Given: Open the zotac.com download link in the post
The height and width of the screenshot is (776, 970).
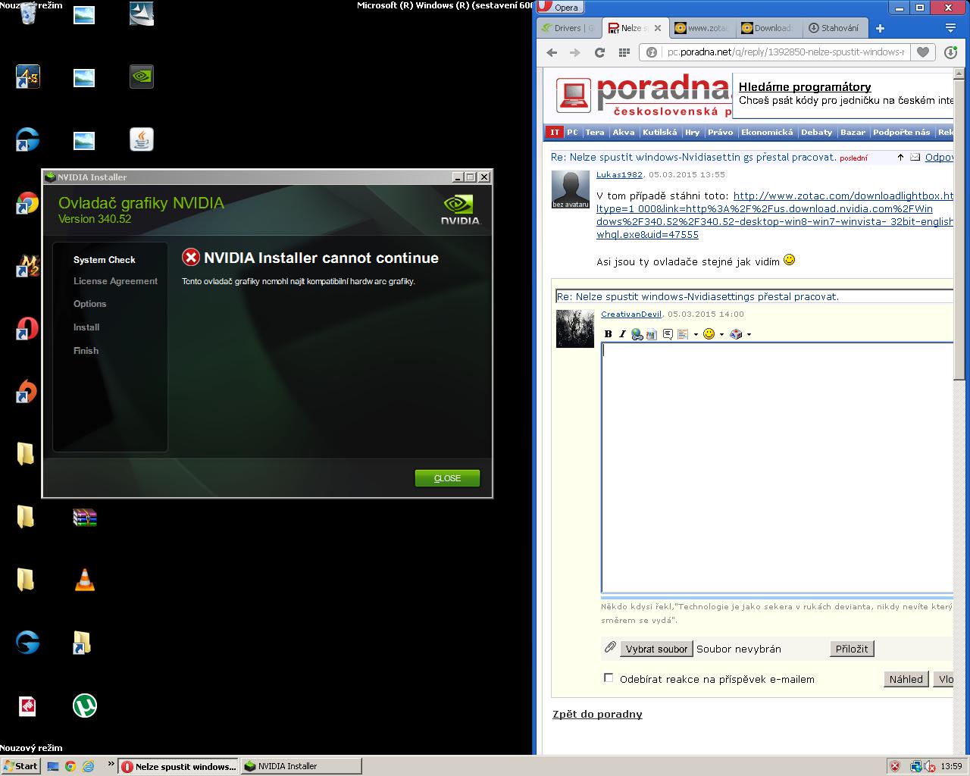Looking at the screenshot, I should pos(775,215).
